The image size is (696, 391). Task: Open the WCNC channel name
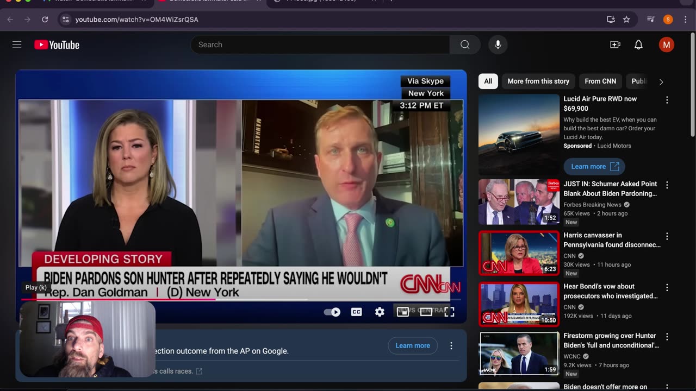tap(572, 357)
